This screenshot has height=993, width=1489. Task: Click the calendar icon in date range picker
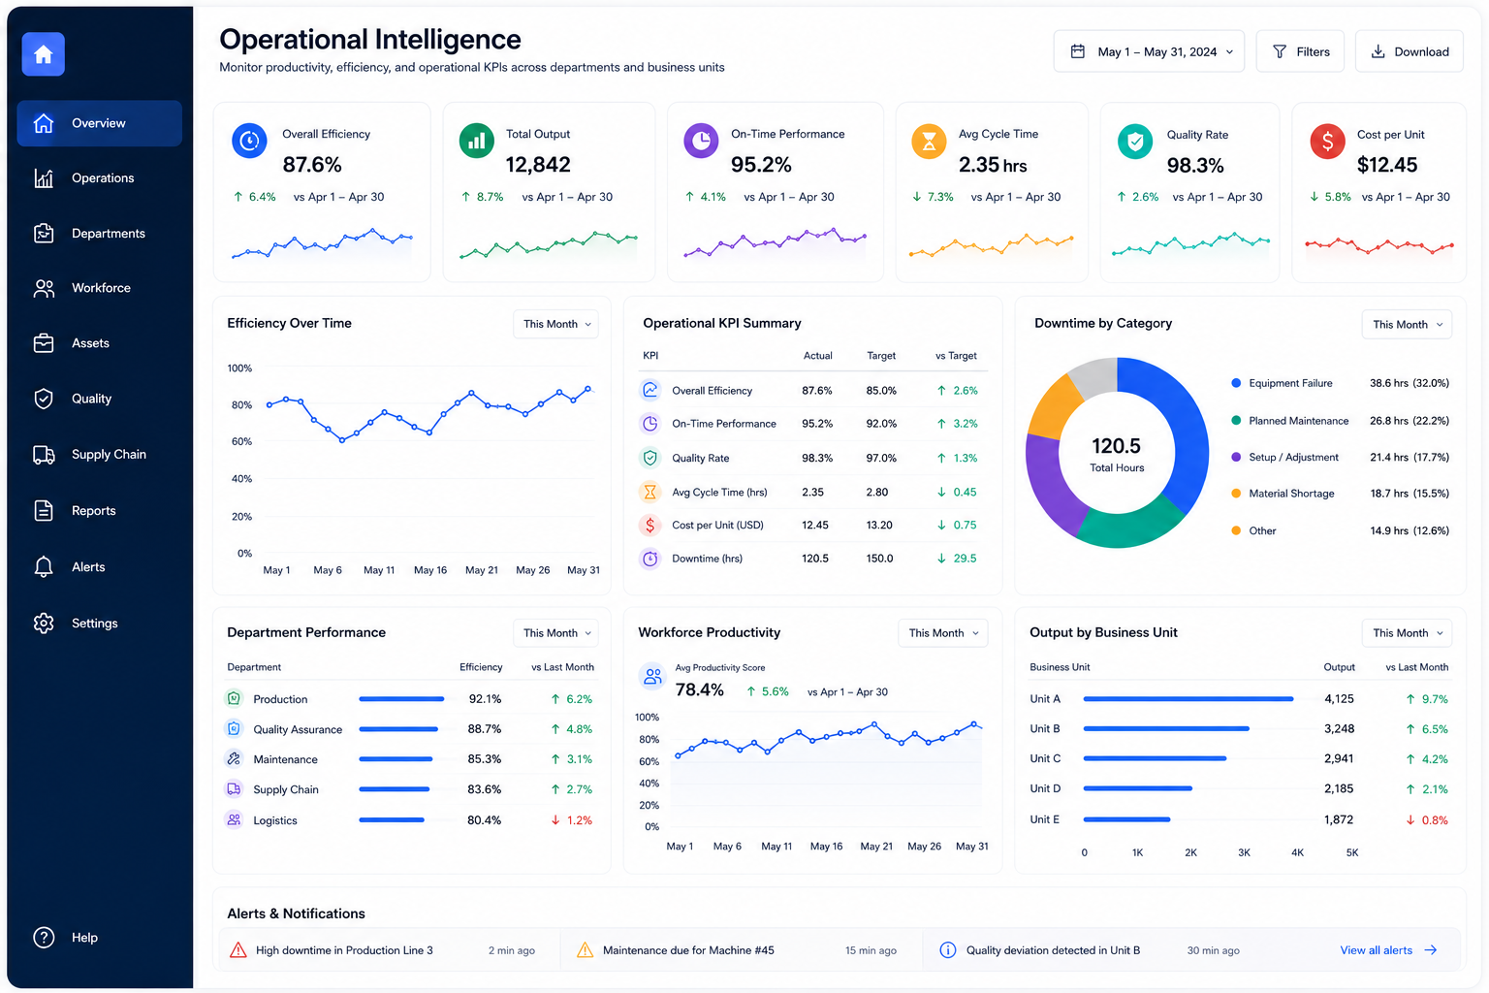(x=1077, y=51)
